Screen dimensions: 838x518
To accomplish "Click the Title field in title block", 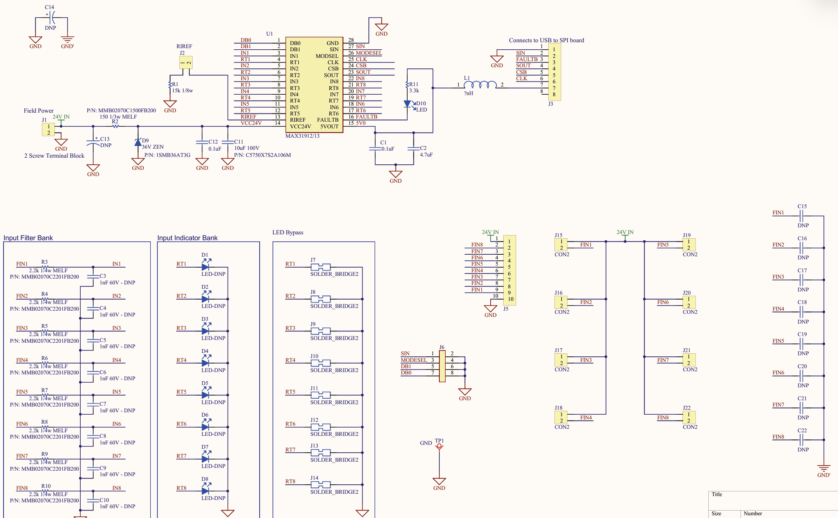I will click(717, 495).
